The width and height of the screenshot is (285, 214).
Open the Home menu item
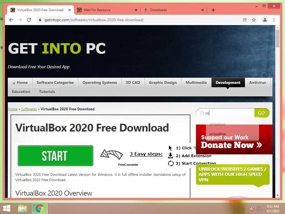click(20, 82)
